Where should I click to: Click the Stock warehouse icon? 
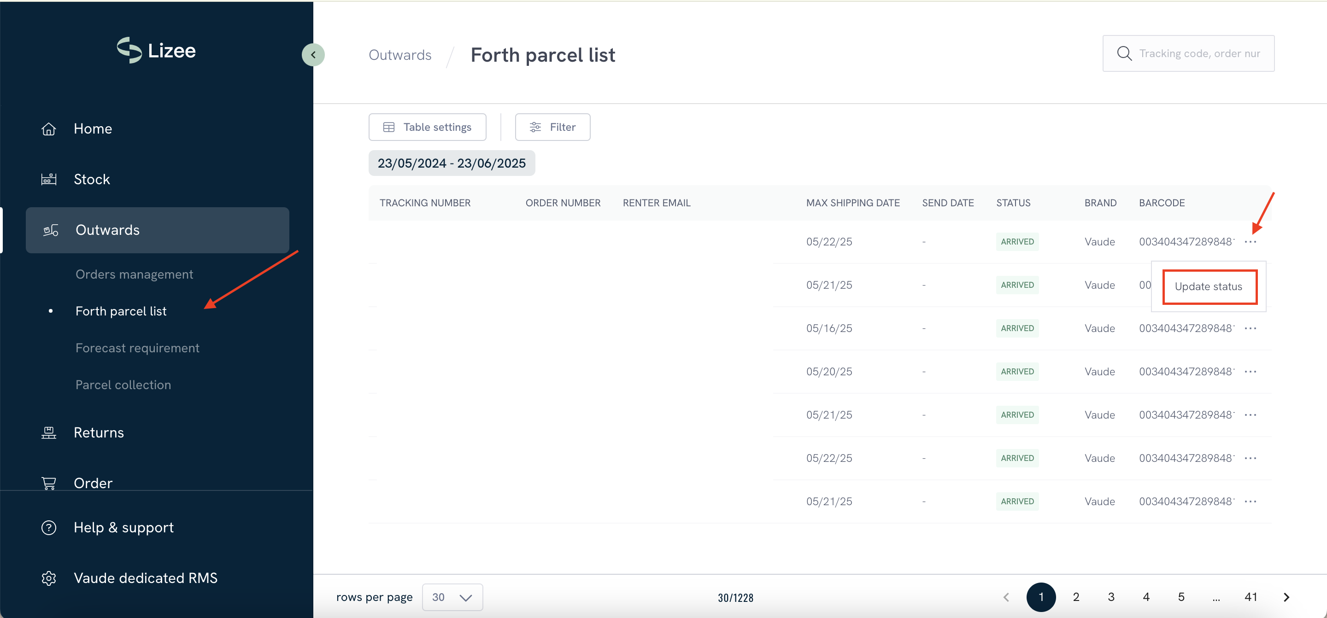(x=48, y=179)
